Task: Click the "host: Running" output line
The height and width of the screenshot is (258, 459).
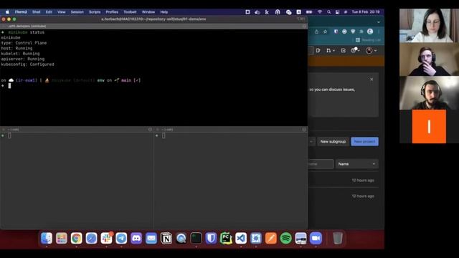Action: pyautogui.click(x=16, y=48)
